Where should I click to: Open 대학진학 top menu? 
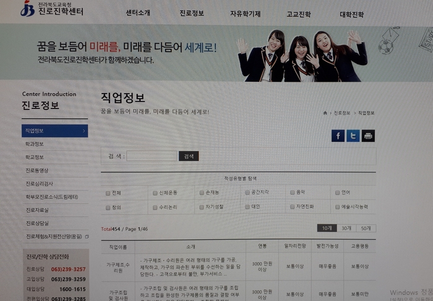[351, 14]
